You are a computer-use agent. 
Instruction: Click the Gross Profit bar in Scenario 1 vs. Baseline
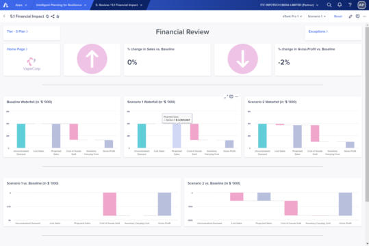[x=164, y=204]
